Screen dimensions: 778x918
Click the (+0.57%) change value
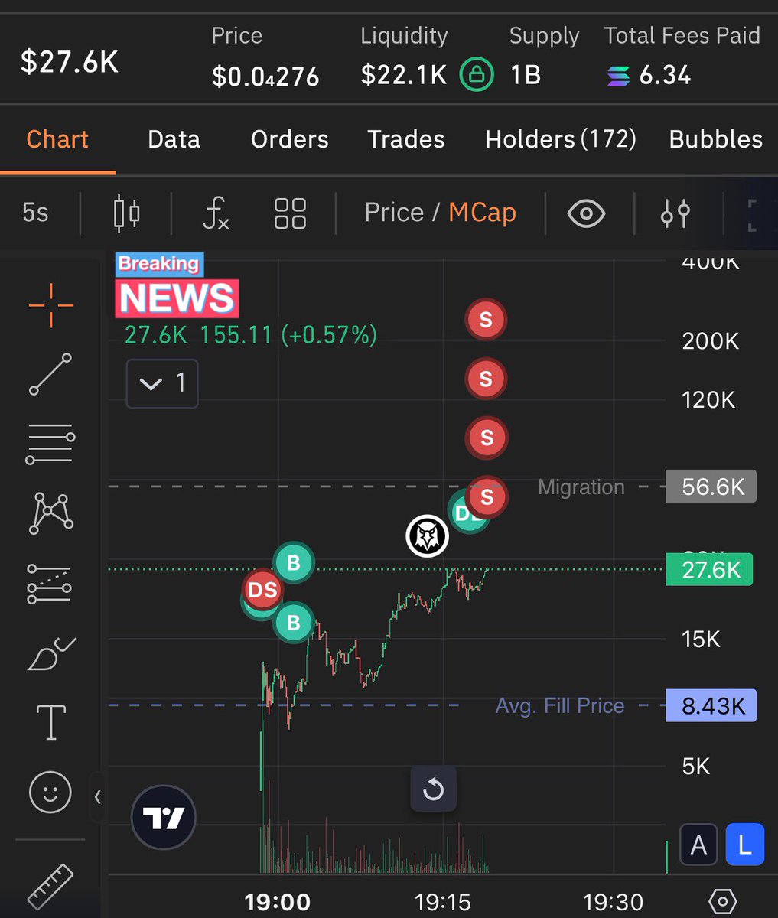point(329,335)
